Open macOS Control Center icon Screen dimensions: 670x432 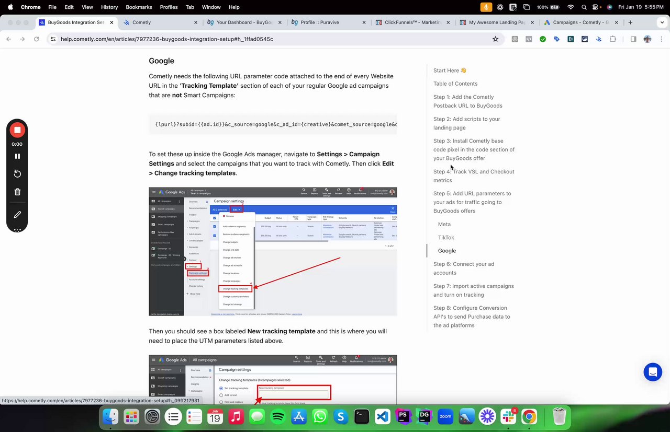click(596, 7)
